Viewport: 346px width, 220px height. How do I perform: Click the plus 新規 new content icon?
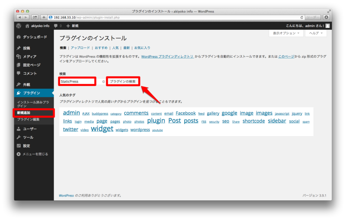(68, 26)
